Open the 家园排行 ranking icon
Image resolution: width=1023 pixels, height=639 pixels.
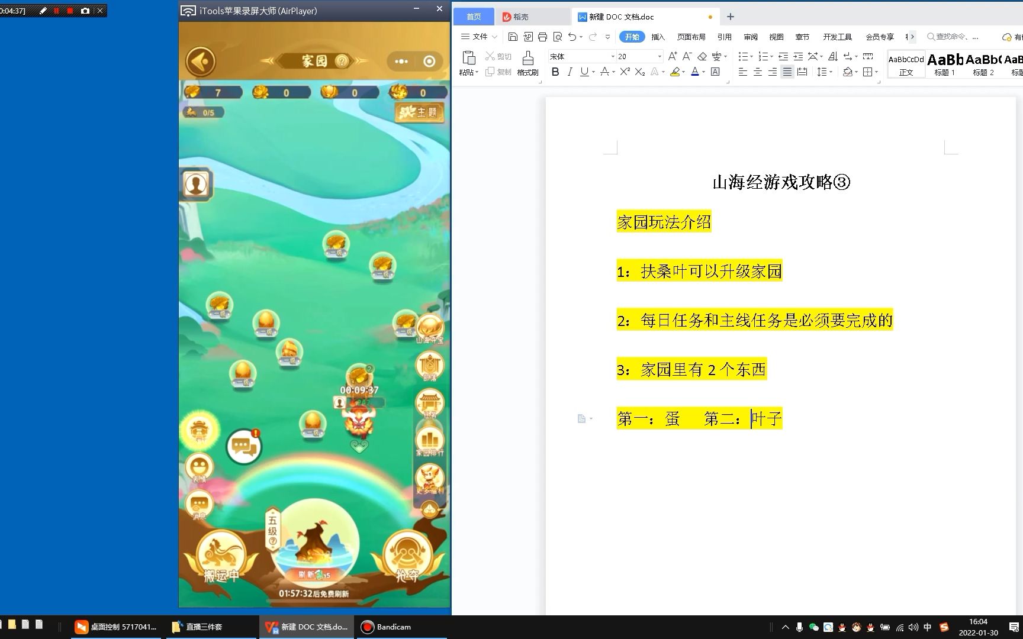click(x=430, y=442)
